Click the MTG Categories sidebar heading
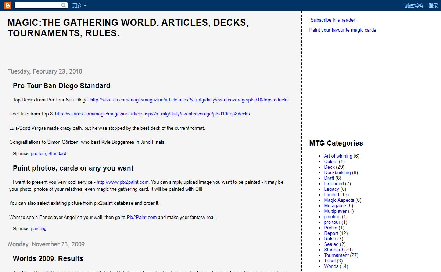Viewport: 441px width, 272px height. tap(336, 143)
